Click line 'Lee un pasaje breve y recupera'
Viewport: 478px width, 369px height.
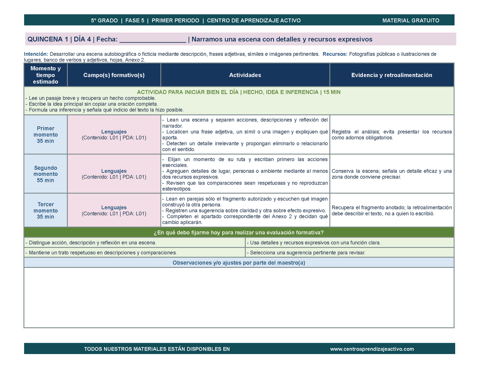(x=90, y=98)
